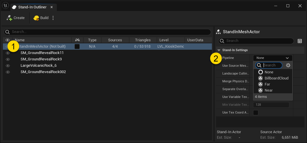The image size is (307, 143).
Task: Toggle the Use Tex Coord A... checkbox
Action: [x=256, y=113]
